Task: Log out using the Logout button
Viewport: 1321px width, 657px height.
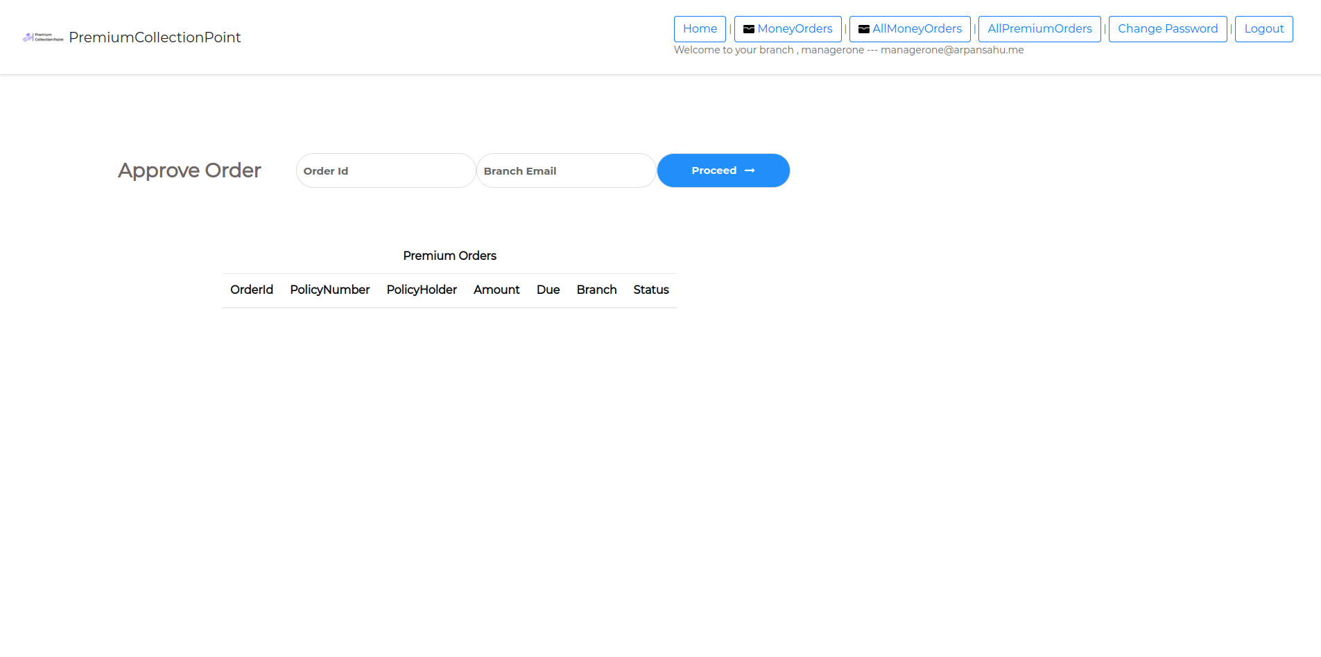Action: click(1263, 29)
